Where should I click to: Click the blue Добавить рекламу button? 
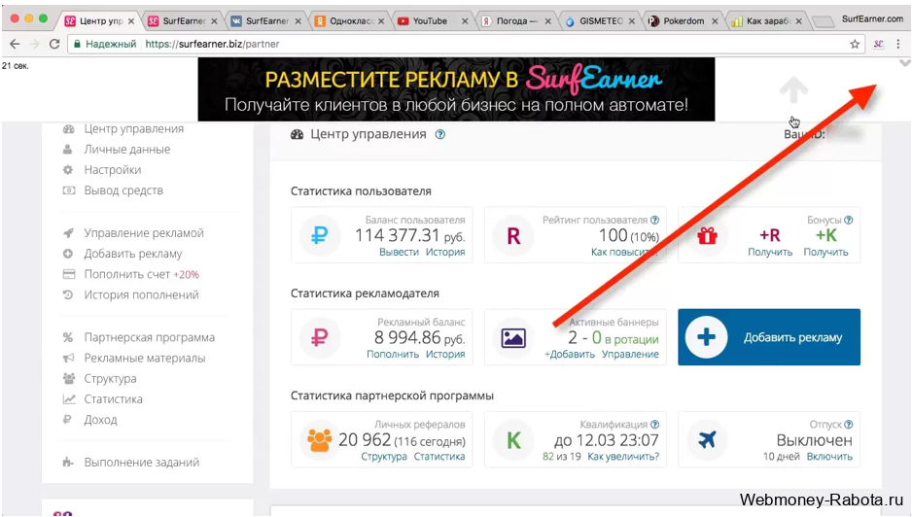tap(769, 337)
